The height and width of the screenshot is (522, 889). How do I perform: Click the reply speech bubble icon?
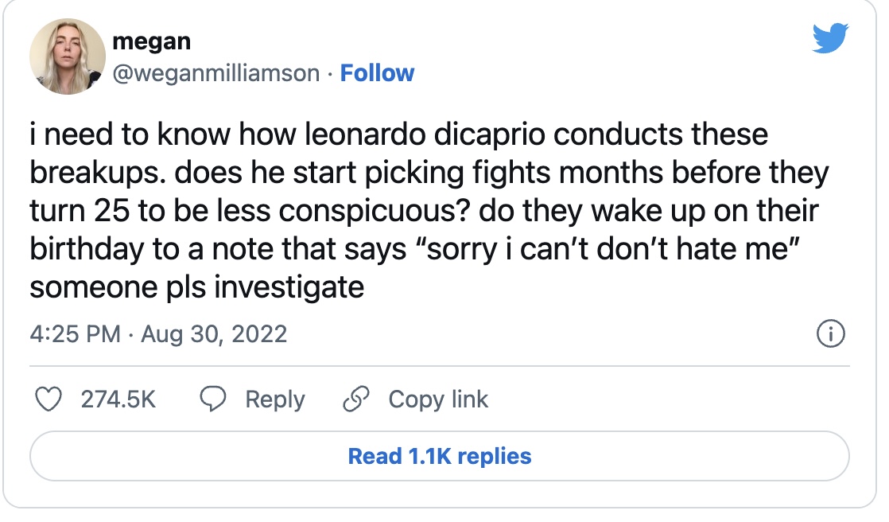coord(213,399)
